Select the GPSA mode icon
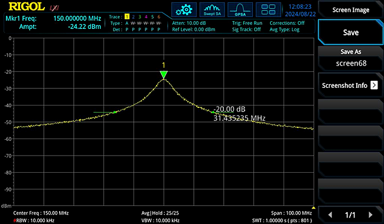Viewport: 384px width, 224px height. [x=240, y=10]
